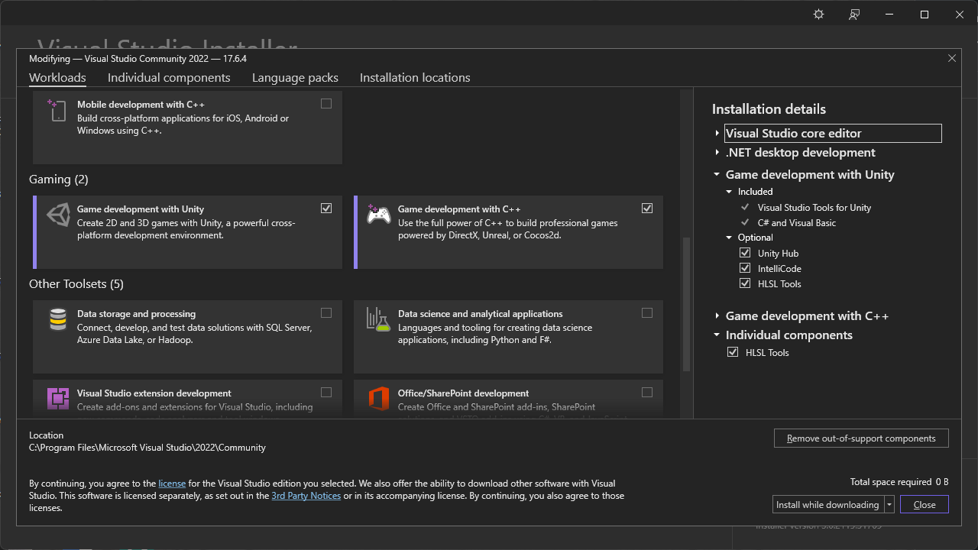Click the game controller C++ workload icon
The height and width of the screenshot is (550, 978).
[378, 215]
